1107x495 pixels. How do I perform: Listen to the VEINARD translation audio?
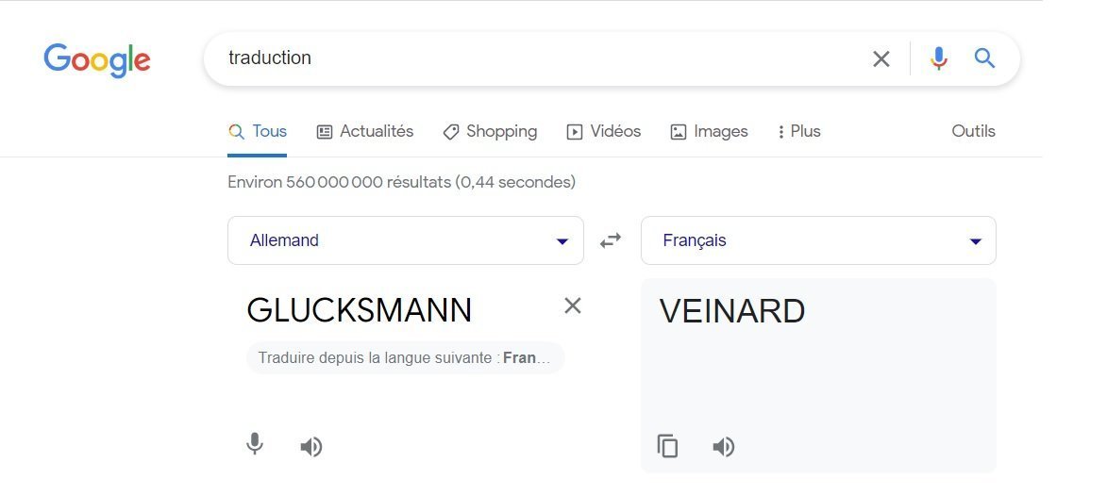click(x=724, y=446)
